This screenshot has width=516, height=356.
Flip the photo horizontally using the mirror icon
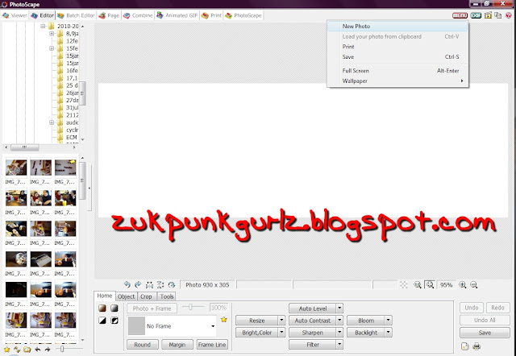click(149, 284)
